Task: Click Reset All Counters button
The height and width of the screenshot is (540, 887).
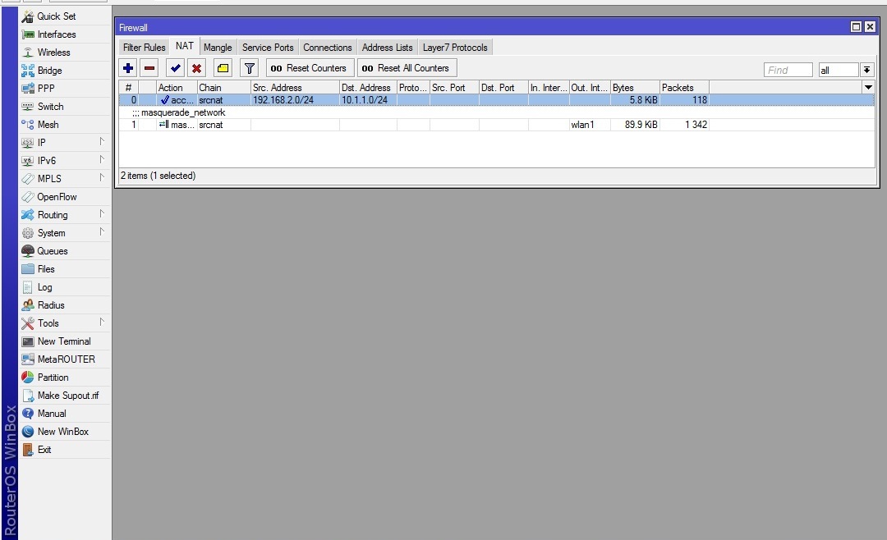Action: (x=407, y=68)
